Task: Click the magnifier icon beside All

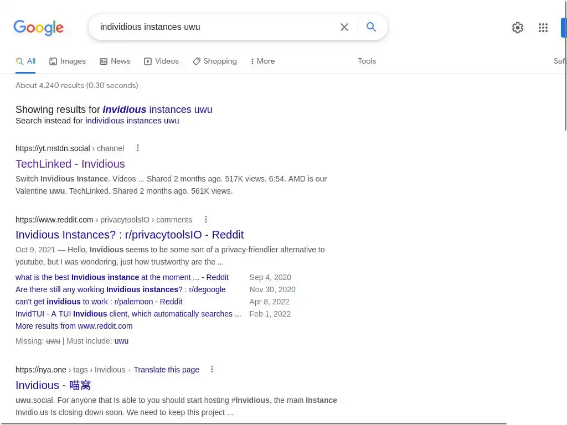Action: [19, 61]
